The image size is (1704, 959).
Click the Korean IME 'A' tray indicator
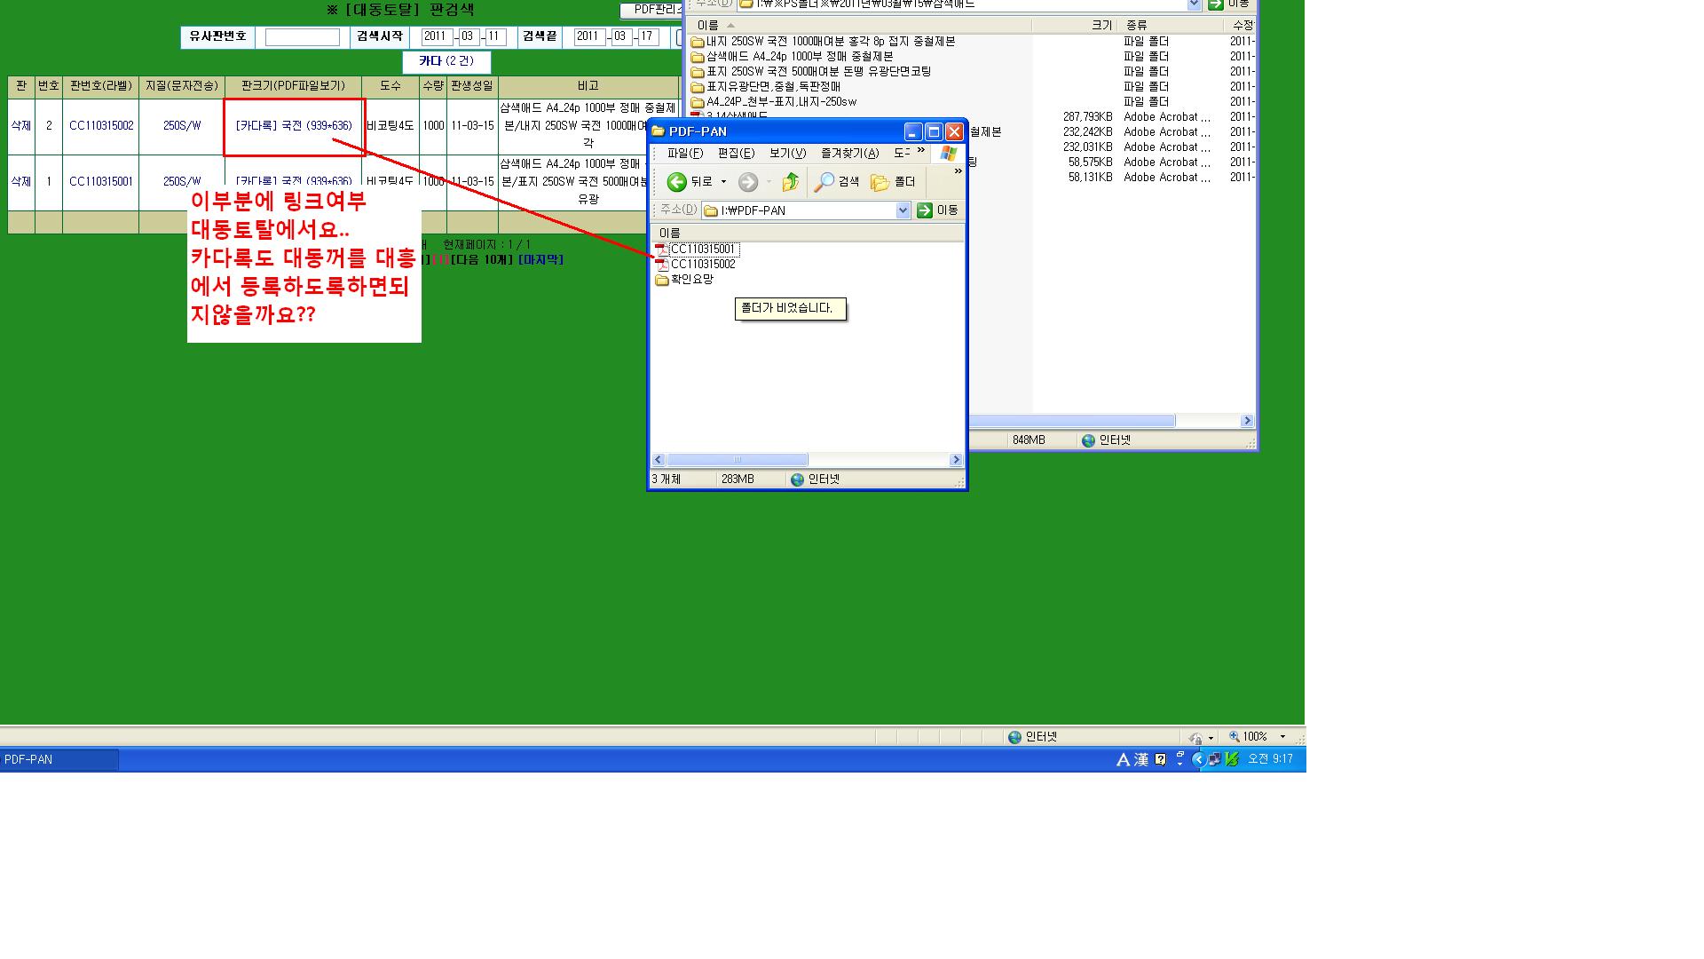point(1123,760)
